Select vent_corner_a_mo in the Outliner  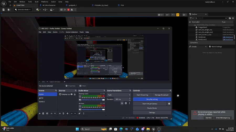pyautogui.click(x=205, y=35)
